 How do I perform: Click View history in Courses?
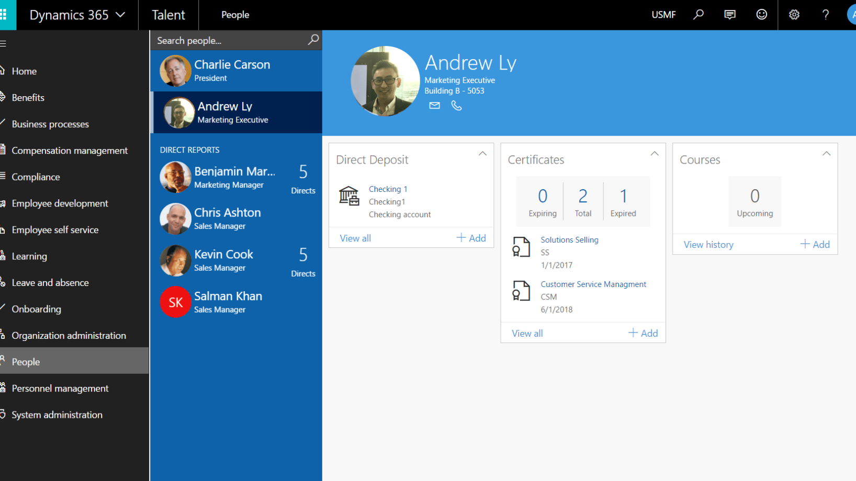tap(708, 245)
